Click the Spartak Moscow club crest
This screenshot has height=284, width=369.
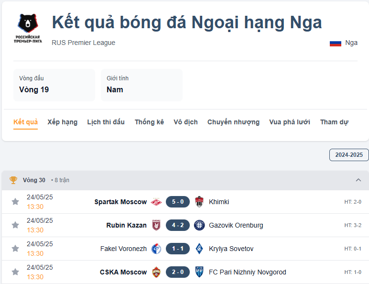[156, 202]
